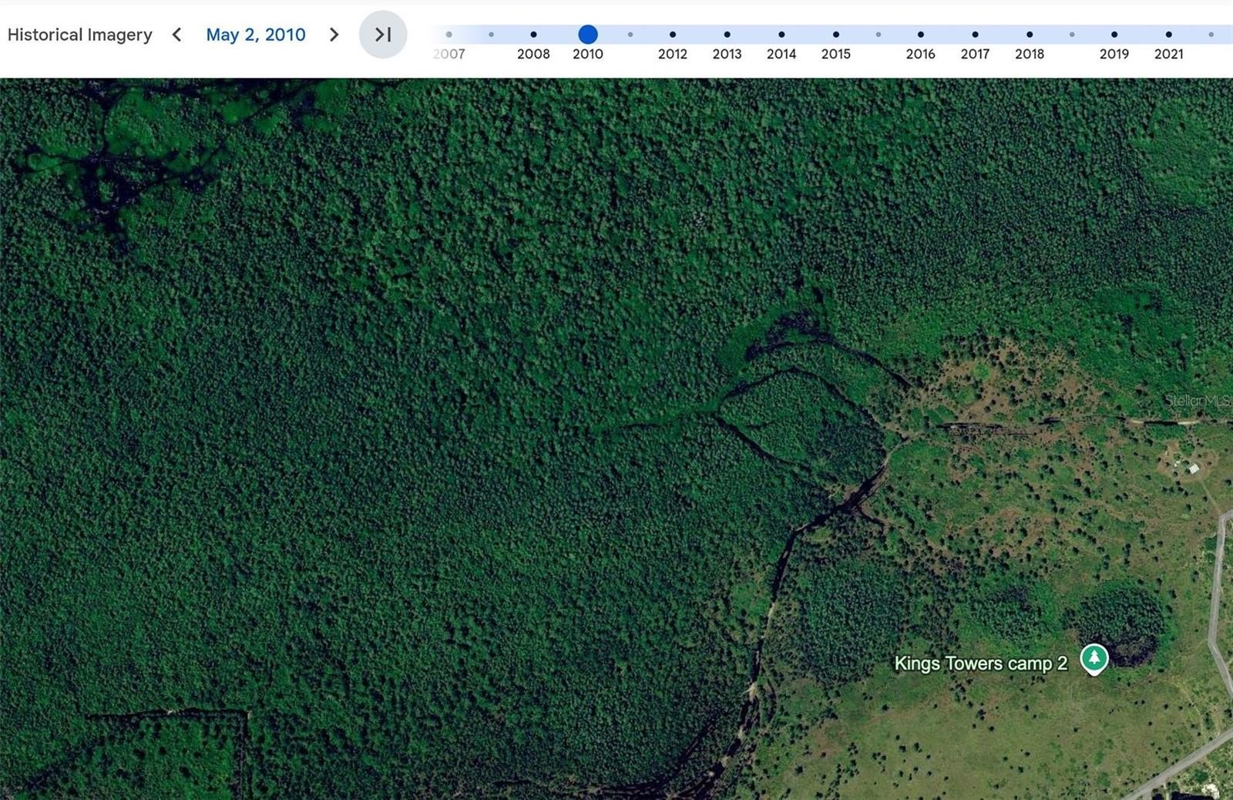The image size is (1233, 800).
Task: Select the 2008 timeline marker
Action: [533, 35]
